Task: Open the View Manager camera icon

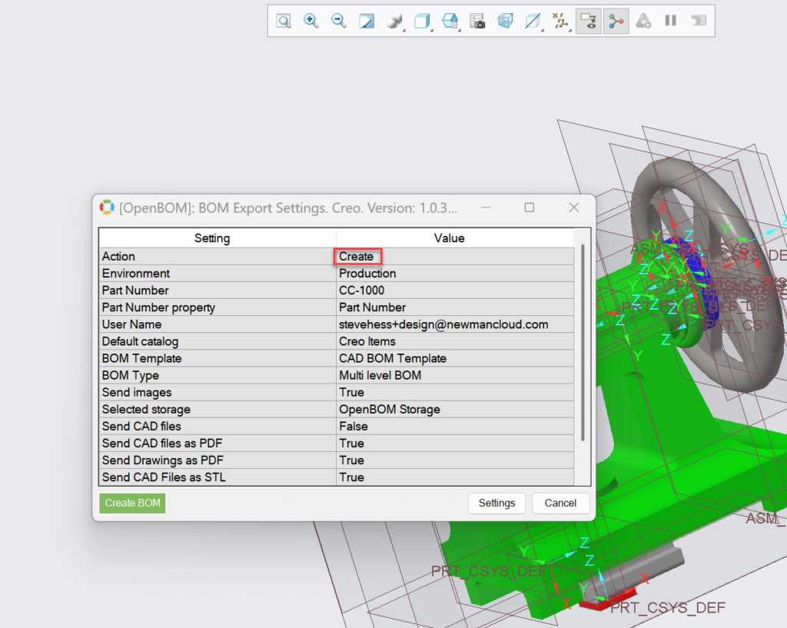Action: [x=477, y=21]
